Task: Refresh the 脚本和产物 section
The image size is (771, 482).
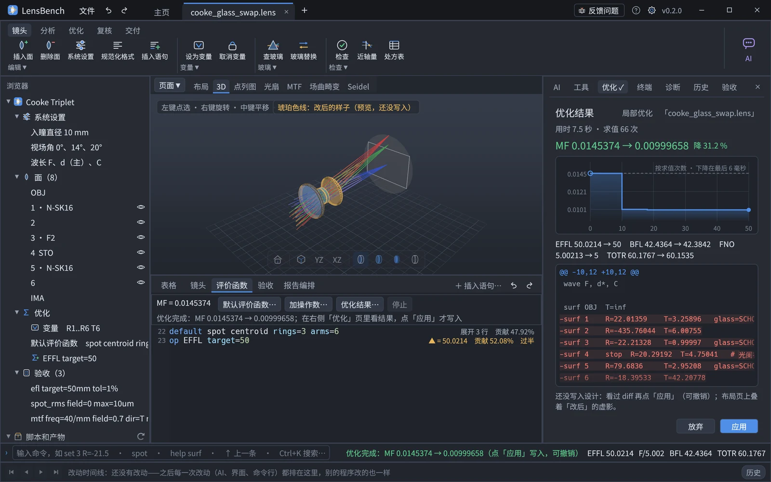Action: tap(141, 437)
